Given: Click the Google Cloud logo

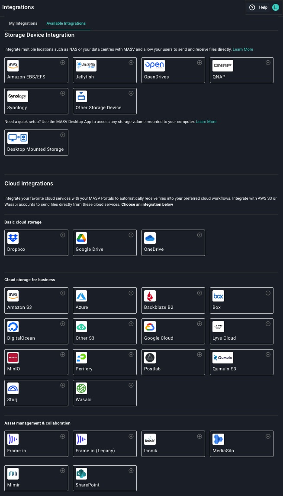Looking at the screenshot, I should click(150, 327).
